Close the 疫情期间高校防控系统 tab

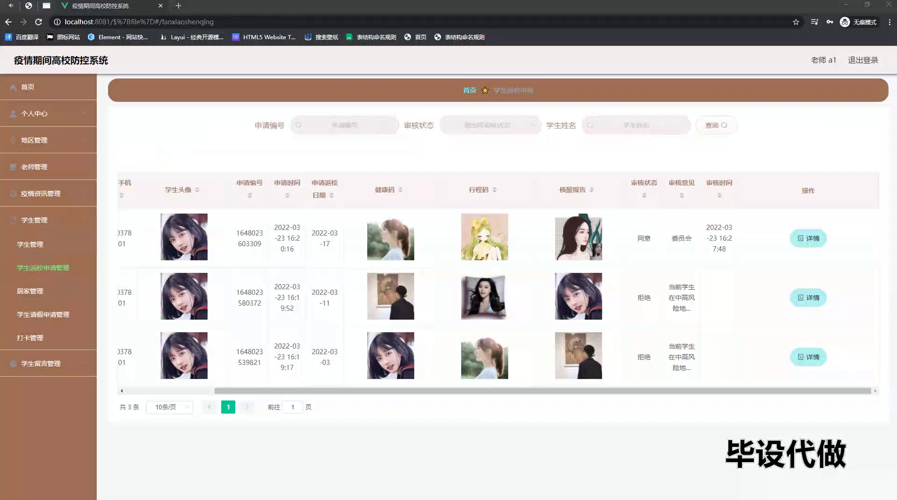pyautogui.click(x=161, y=6)
